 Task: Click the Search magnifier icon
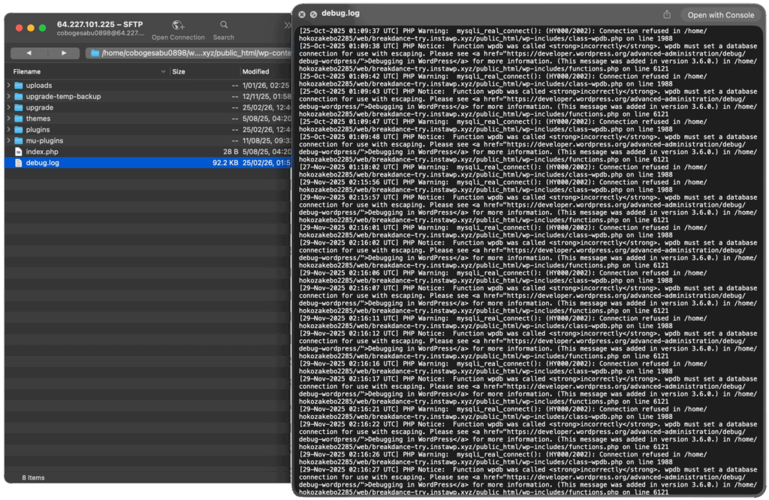pyautogui.click(x=223, y=26)
